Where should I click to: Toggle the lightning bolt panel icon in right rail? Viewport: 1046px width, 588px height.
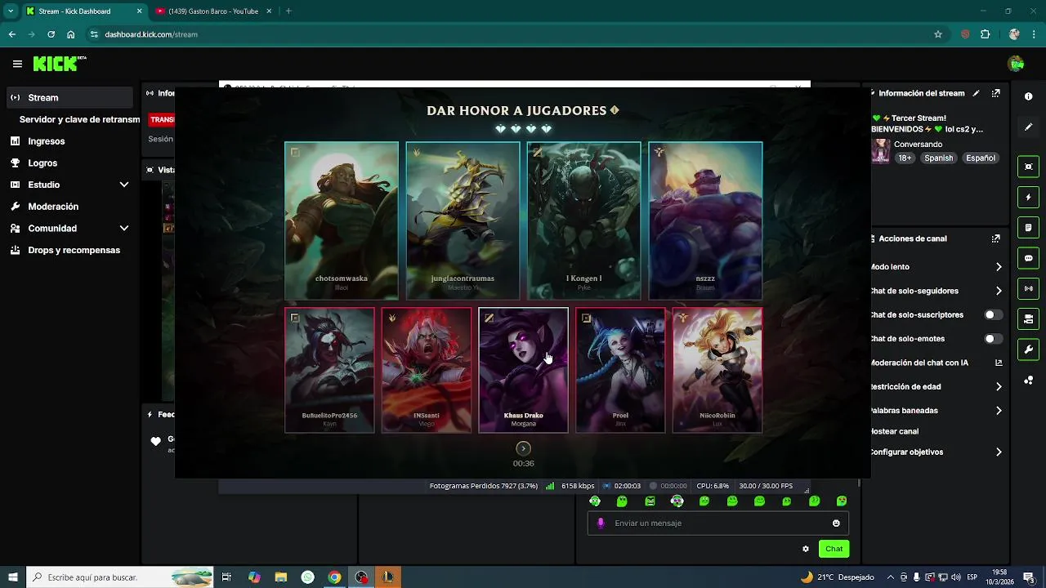(x=1028, y=198)
